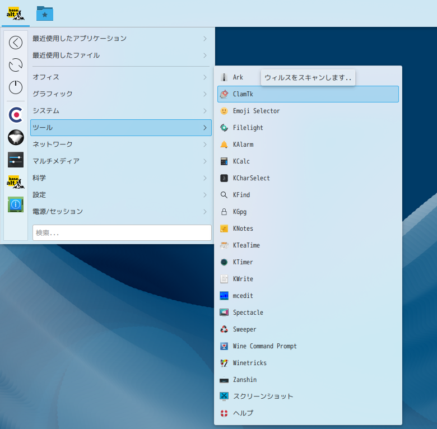
Task: Expand the システム category chevron
Action: pos(205,111)
